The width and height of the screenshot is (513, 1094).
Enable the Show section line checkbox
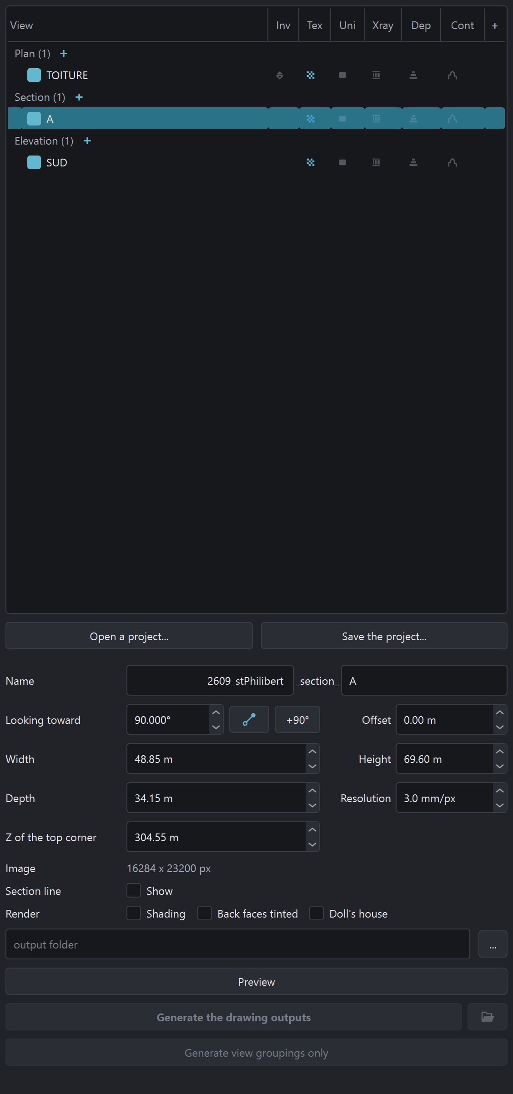click(134, 890)
